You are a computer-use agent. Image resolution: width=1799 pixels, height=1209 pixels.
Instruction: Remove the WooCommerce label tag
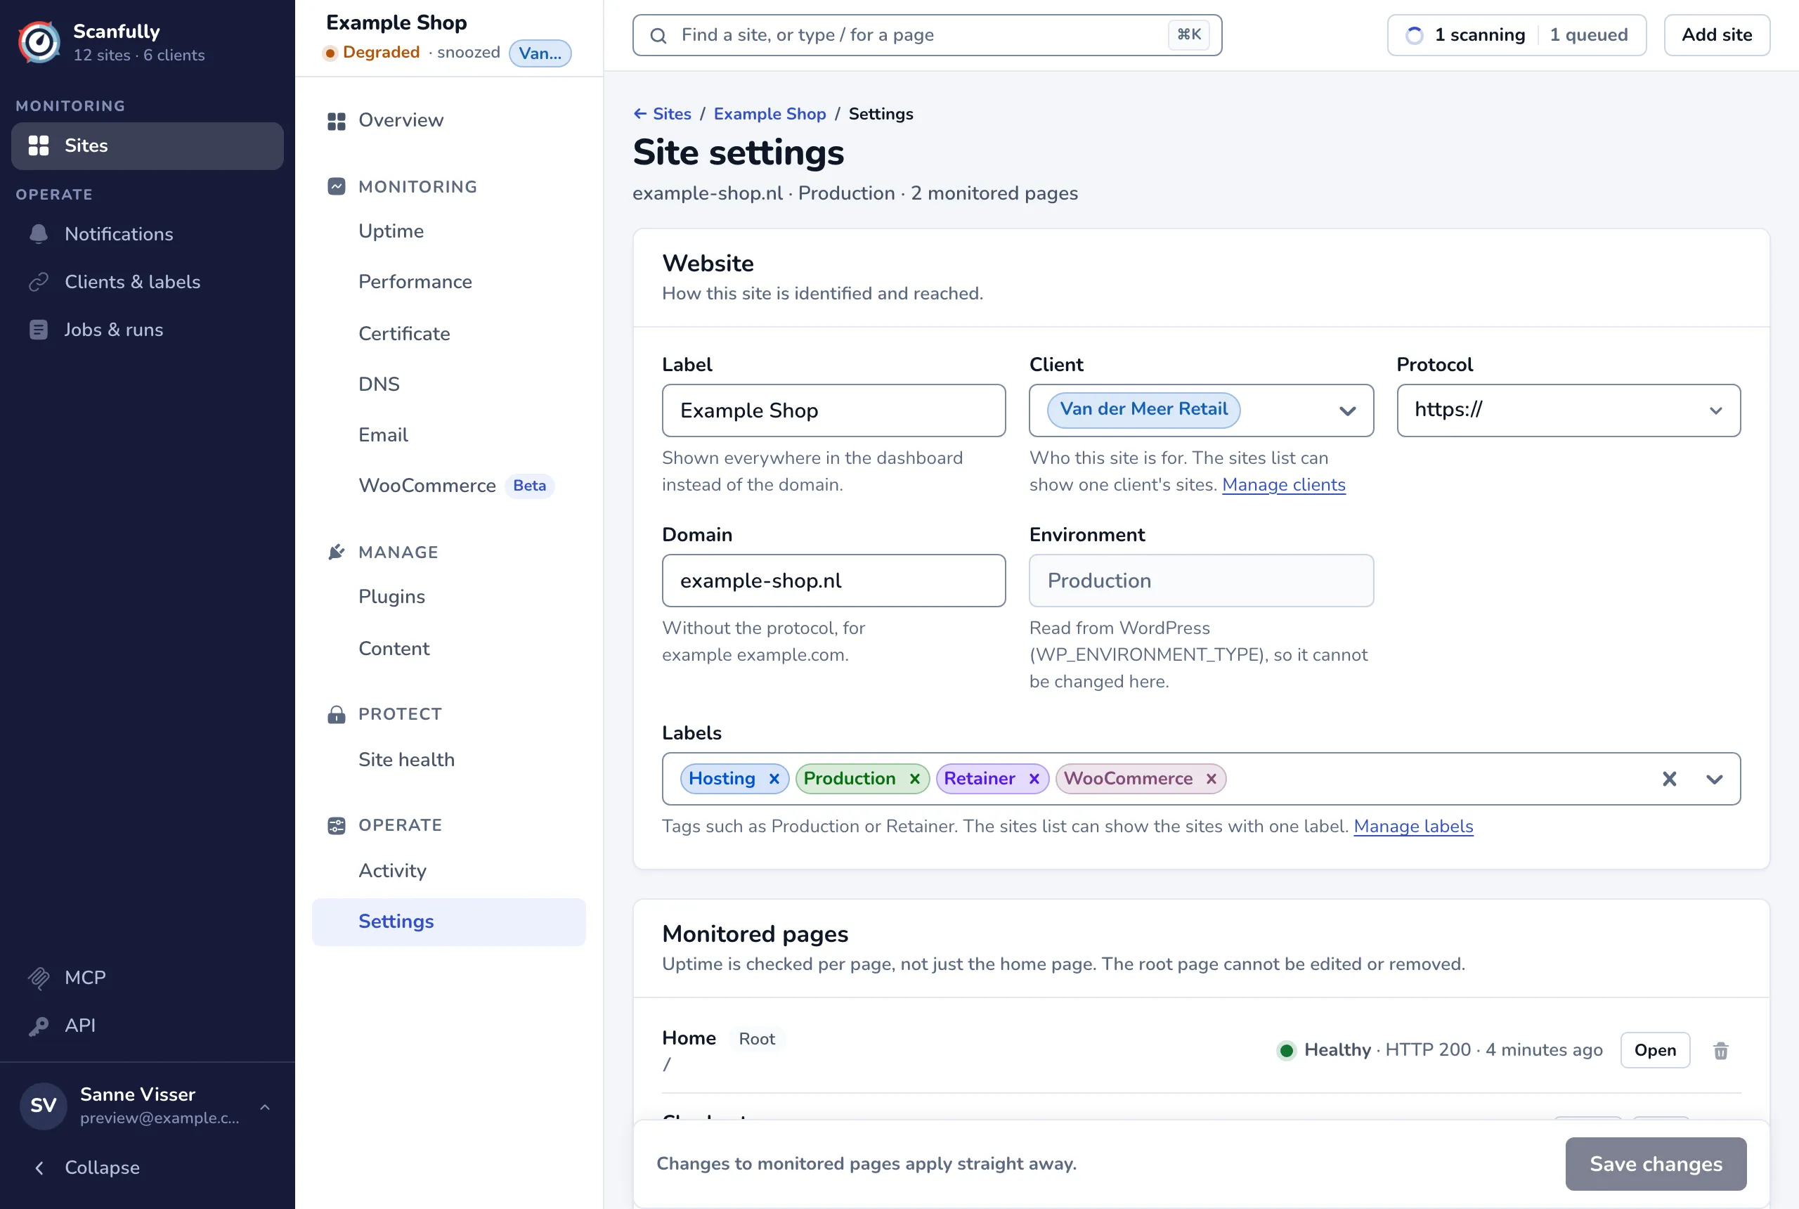[1211, 779]
